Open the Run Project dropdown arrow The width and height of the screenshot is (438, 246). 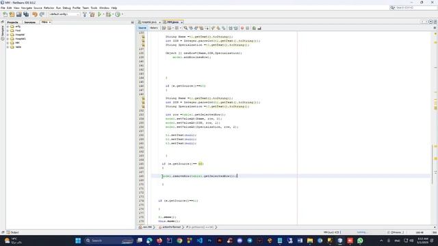(103, 14)
